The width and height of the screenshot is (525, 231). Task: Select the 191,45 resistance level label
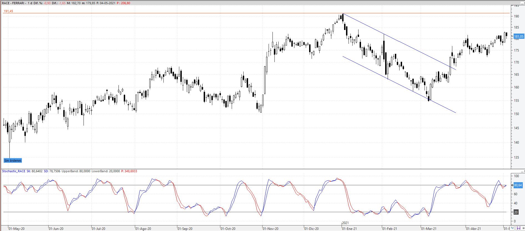point(8,11)
